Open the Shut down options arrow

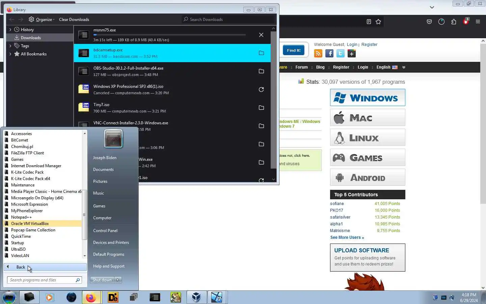point(118,280)
